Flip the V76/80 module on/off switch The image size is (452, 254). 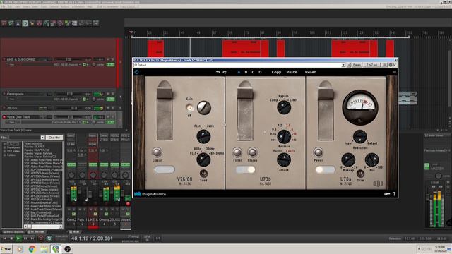tap(165, 169)
